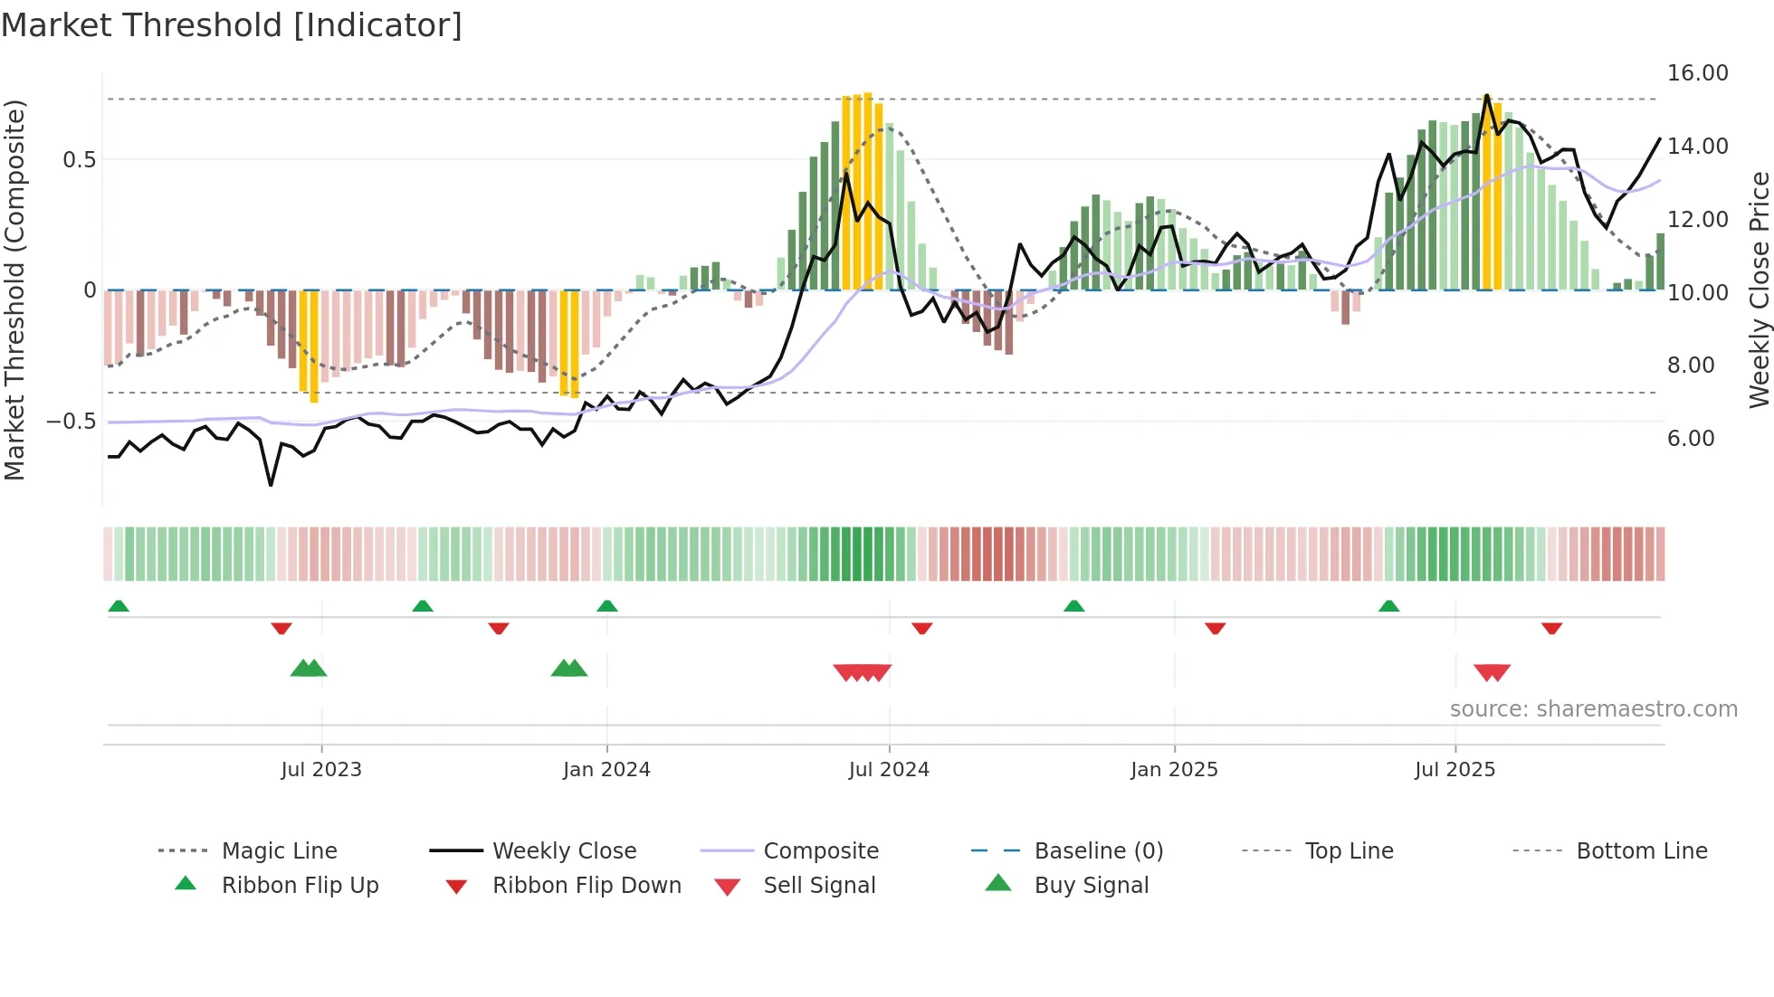Toggle the Weekly Close series in legend

tap(564, 850)
